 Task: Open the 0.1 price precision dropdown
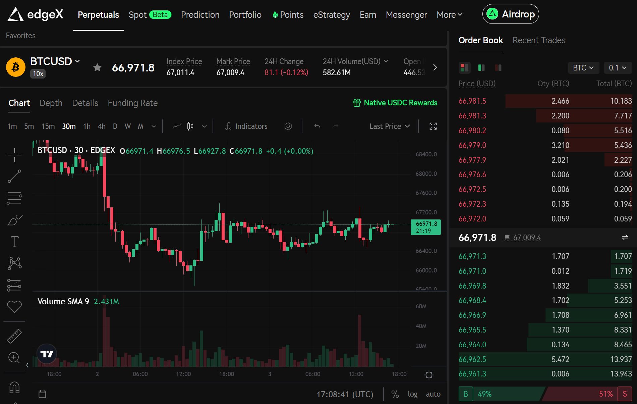click(618, 67)
